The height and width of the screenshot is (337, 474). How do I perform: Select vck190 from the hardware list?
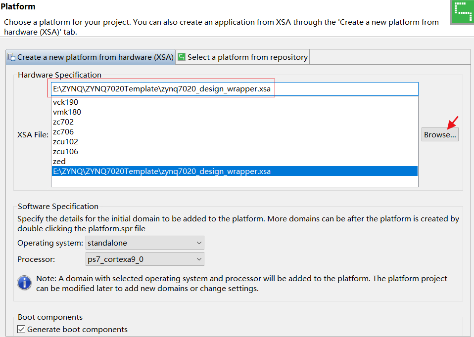[65, 102]
